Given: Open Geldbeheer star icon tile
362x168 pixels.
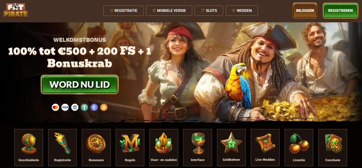Looking at the screenshot, I should pyautogui.click(x=231, y=147).
